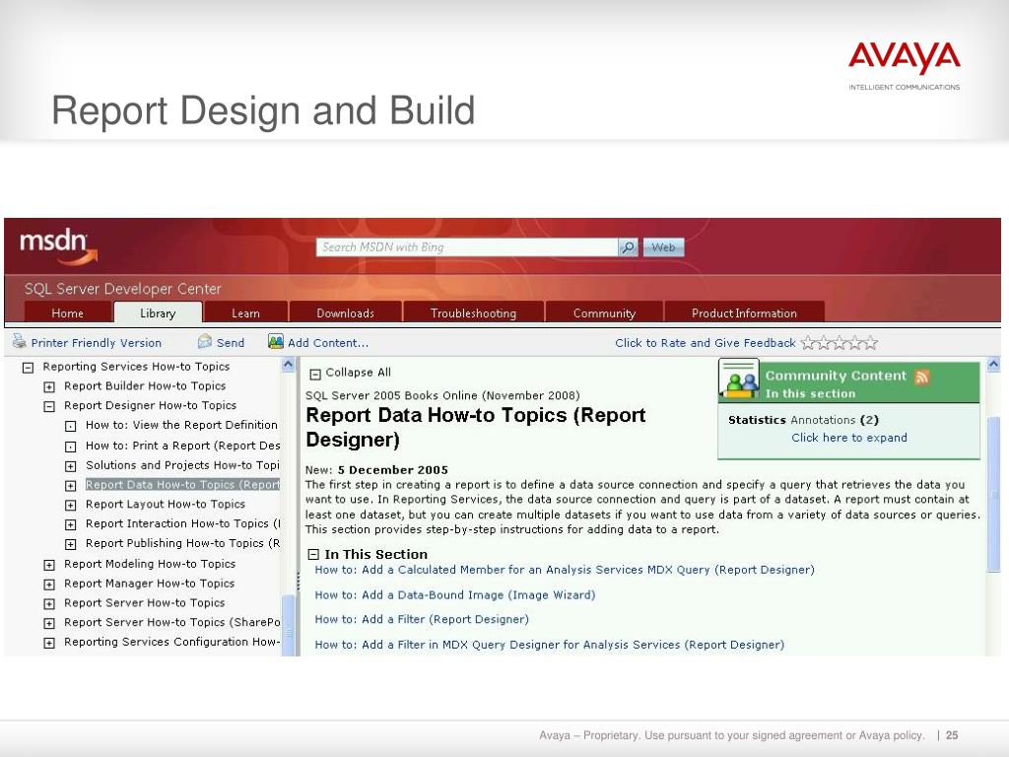1009x757 pixels.
Task: Open the Downloads tab
Action: coord(346,312)
